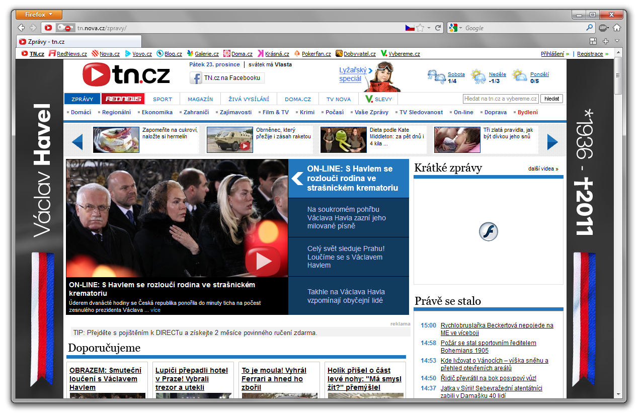Go back with the browser back arrow
640x417 pixels.
click(x=21, y=28)
